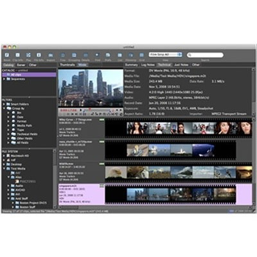Image resolution: width=257 pixels, height=257 pixels.
Task: Expand the Smart Folders tree node
Action: tap(4, 104)
